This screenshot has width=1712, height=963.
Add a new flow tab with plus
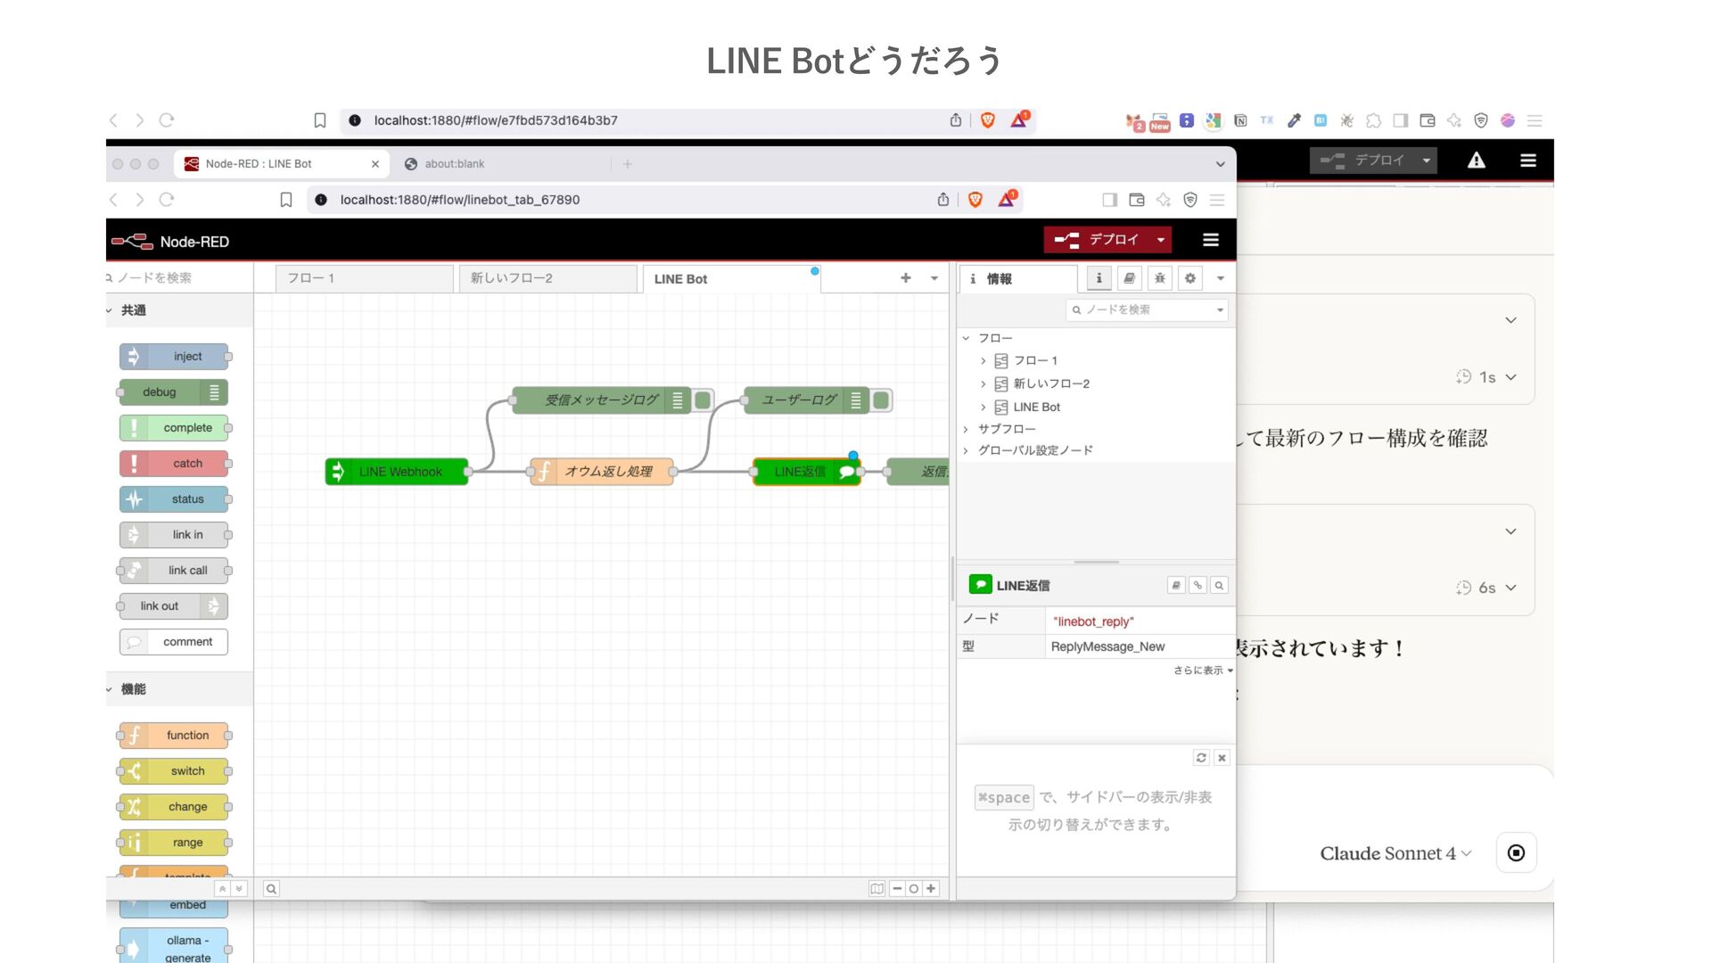(906, 278)
